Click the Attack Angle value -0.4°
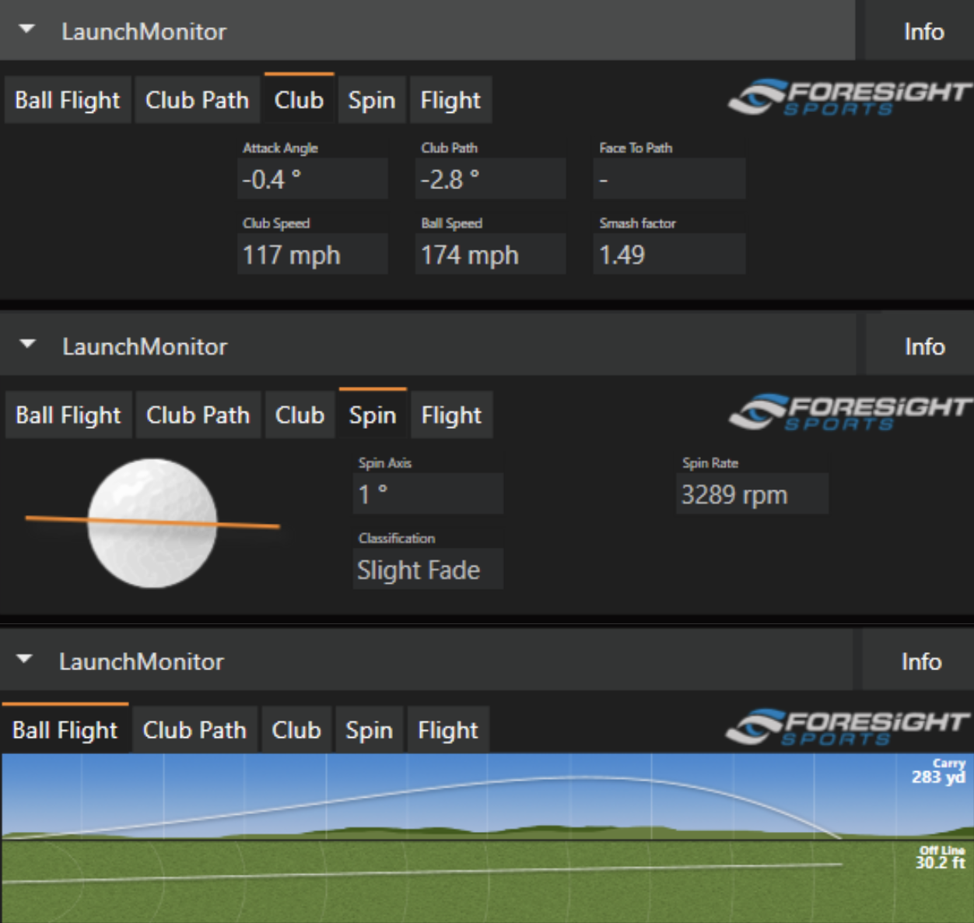974x923 pixels. click(312, 180)
